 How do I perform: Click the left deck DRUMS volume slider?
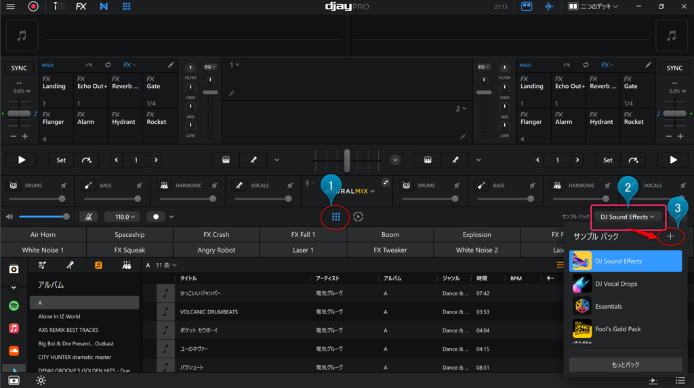point(36,199)
